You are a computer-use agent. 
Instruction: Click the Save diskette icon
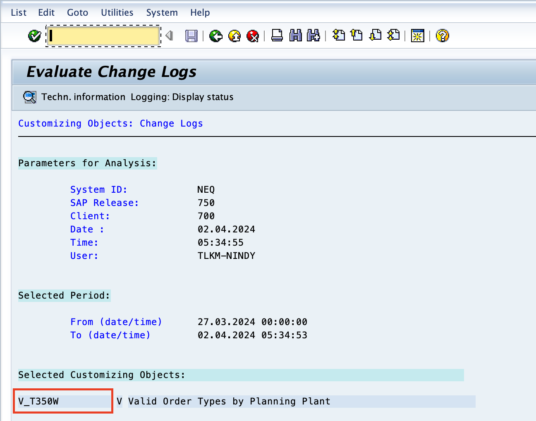coord(191,36)
